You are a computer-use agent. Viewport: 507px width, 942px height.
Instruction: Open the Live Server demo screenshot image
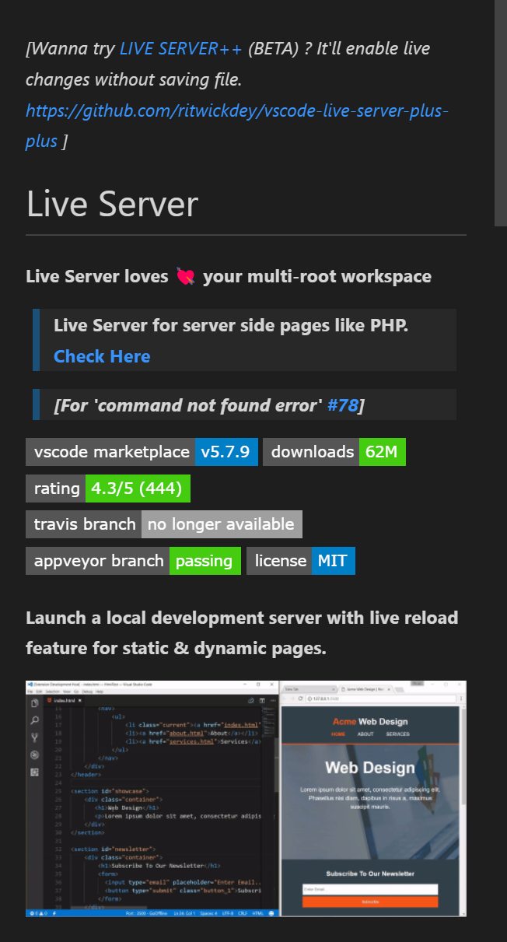pyautogui.click(x=246, y=798)
